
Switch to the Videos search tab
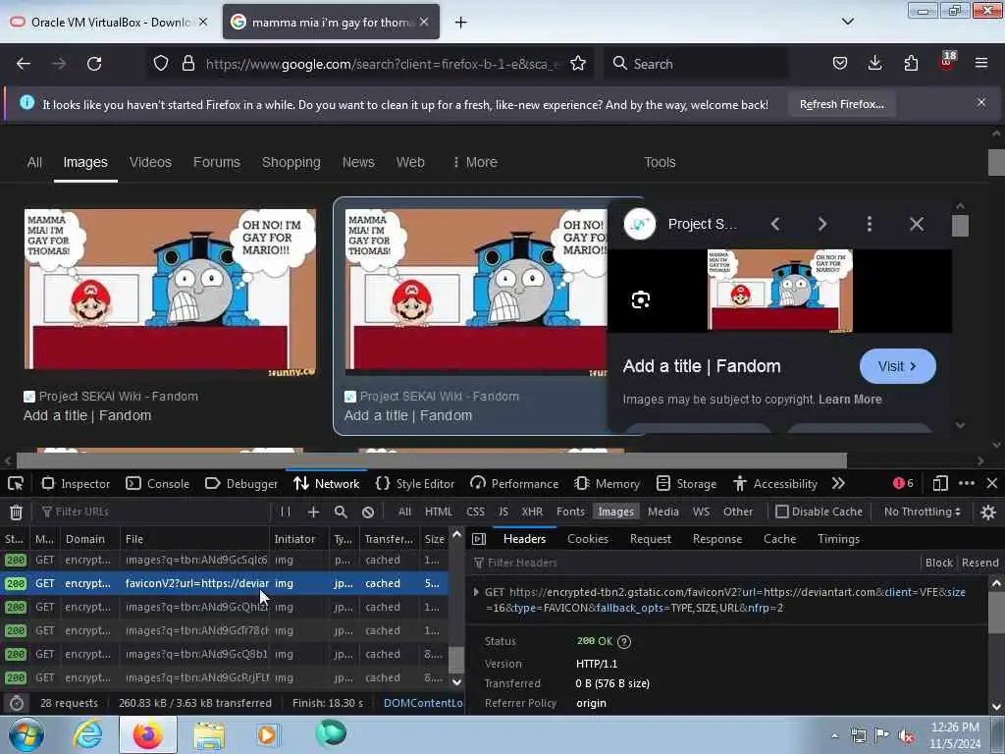pos(150,162)
